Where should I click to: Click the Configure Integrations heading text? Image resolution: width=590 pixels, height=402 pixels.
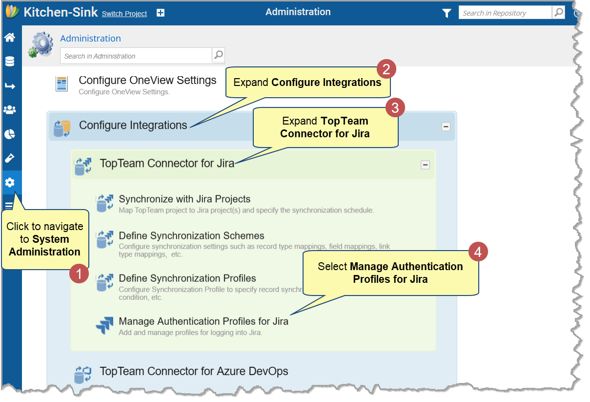[133, 125]
